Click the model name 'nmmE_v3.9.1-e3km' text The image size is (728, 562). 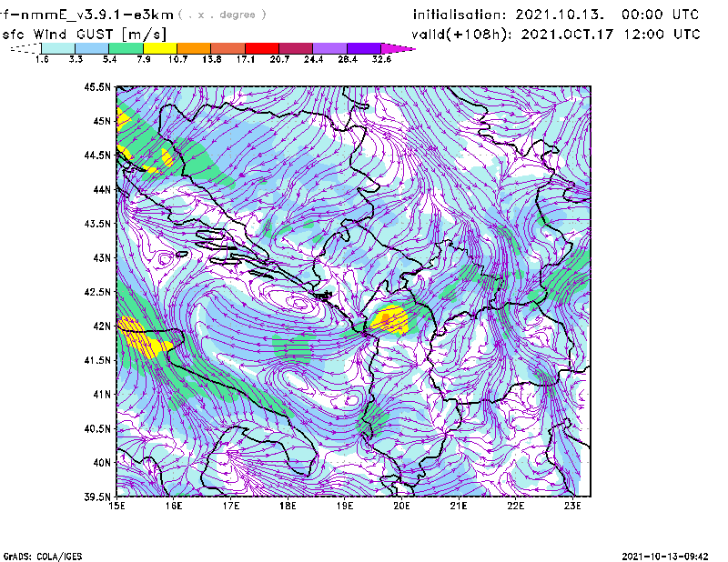tap(96, 15)
